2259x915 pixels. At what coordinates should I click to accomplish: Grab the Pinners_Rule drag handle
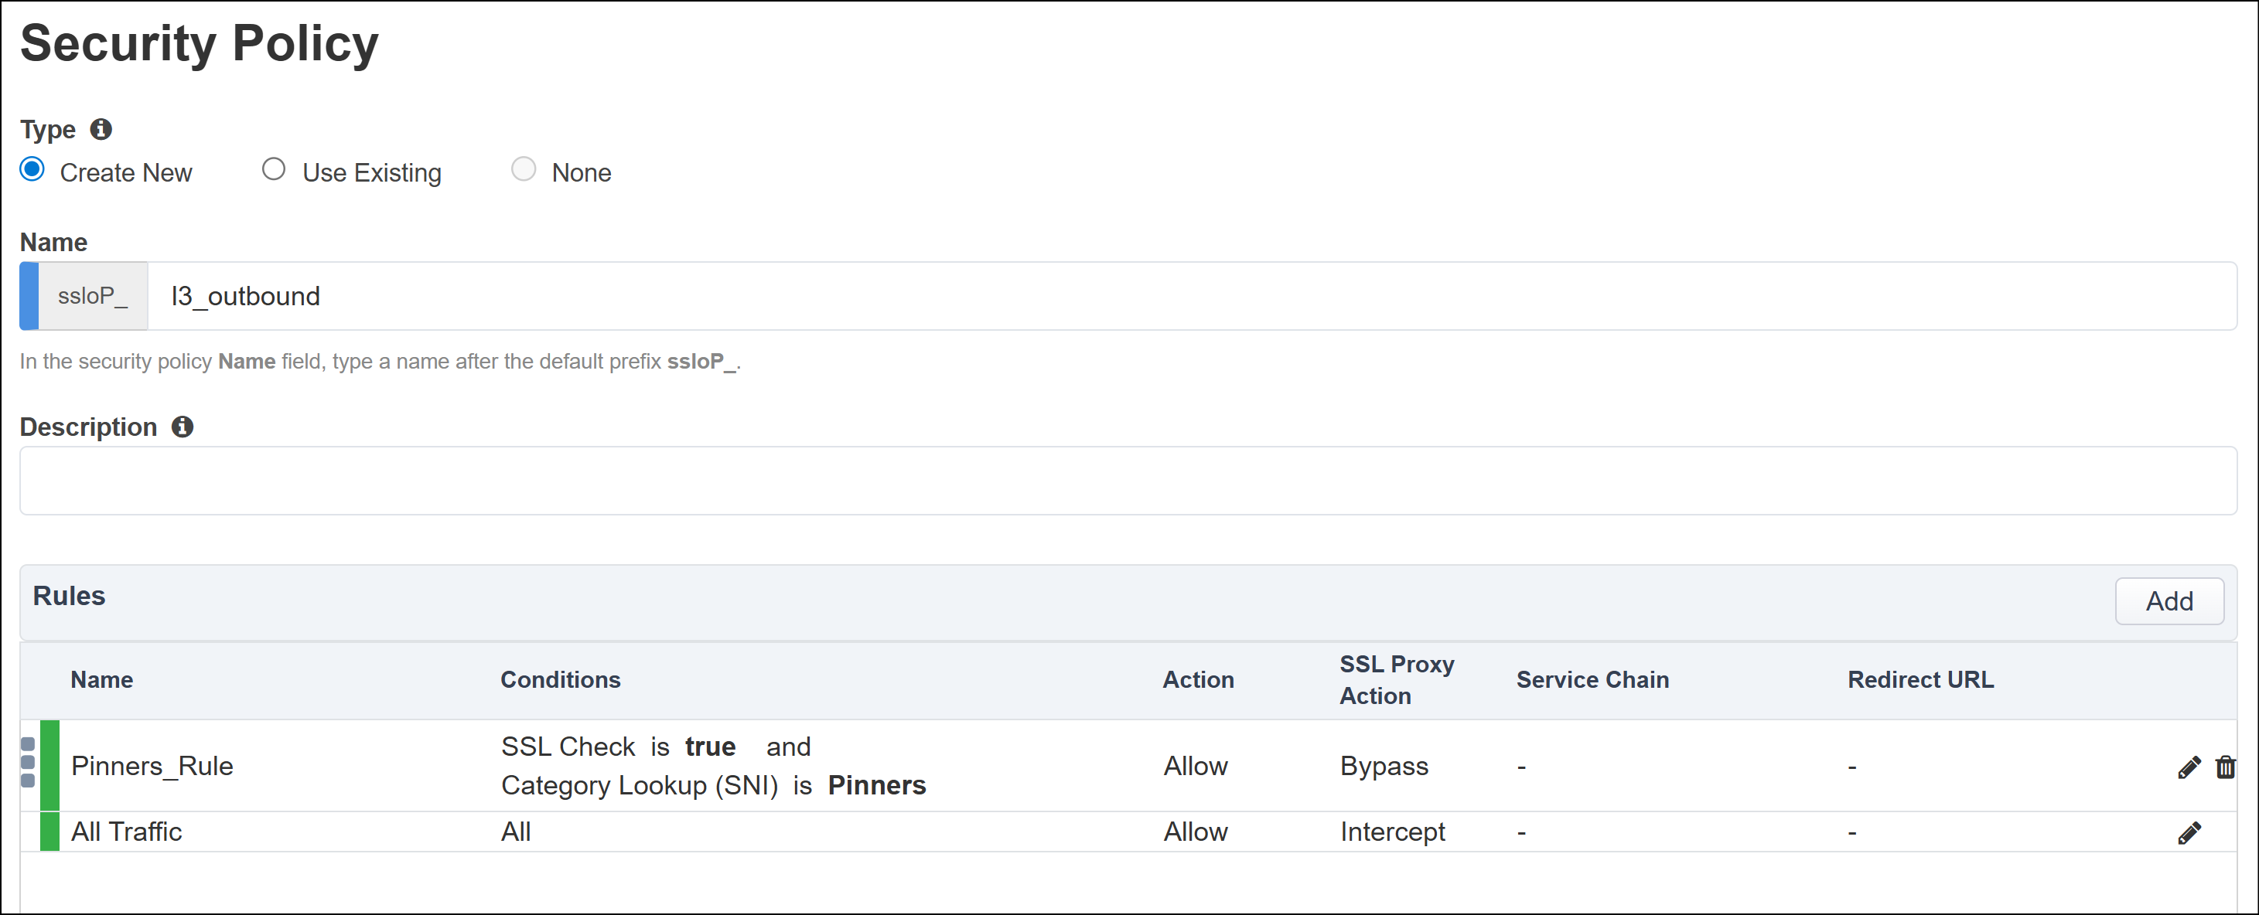27,762
